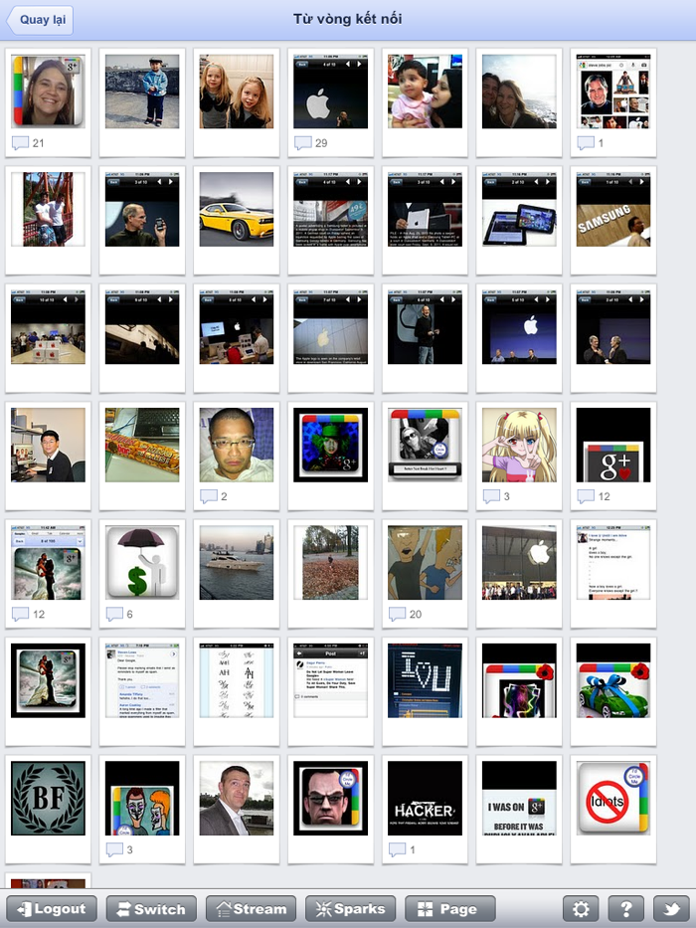Open yacht on water photo
This screenshot has width=696, height=928.
click(x=237, y=562)
